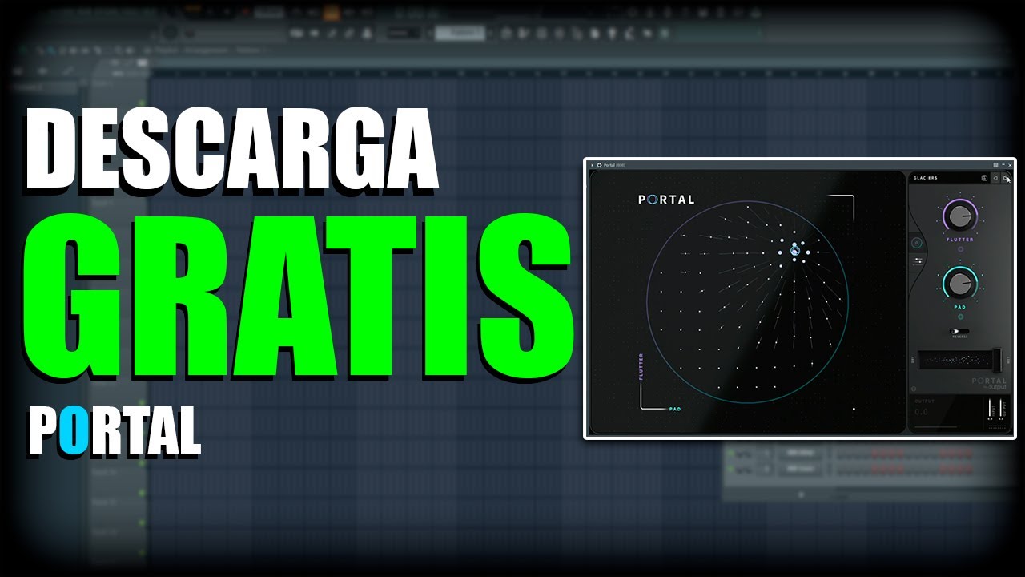Toggle the Reverse switch

(959, 330)
